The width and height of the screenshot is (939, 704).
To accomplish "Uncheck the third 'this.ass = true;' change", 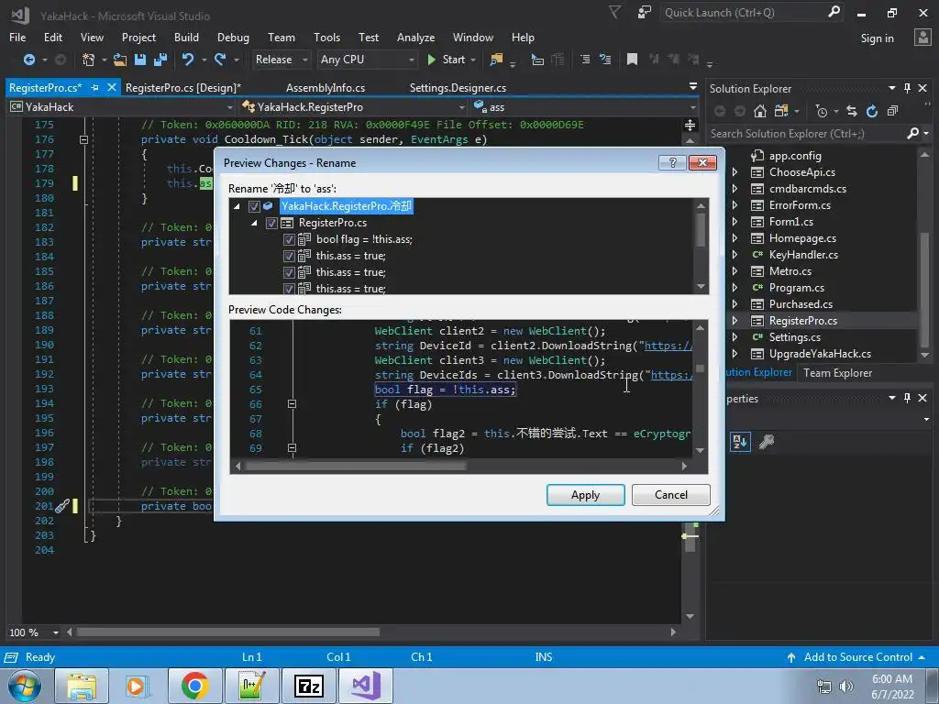I will tap(289, 289).
